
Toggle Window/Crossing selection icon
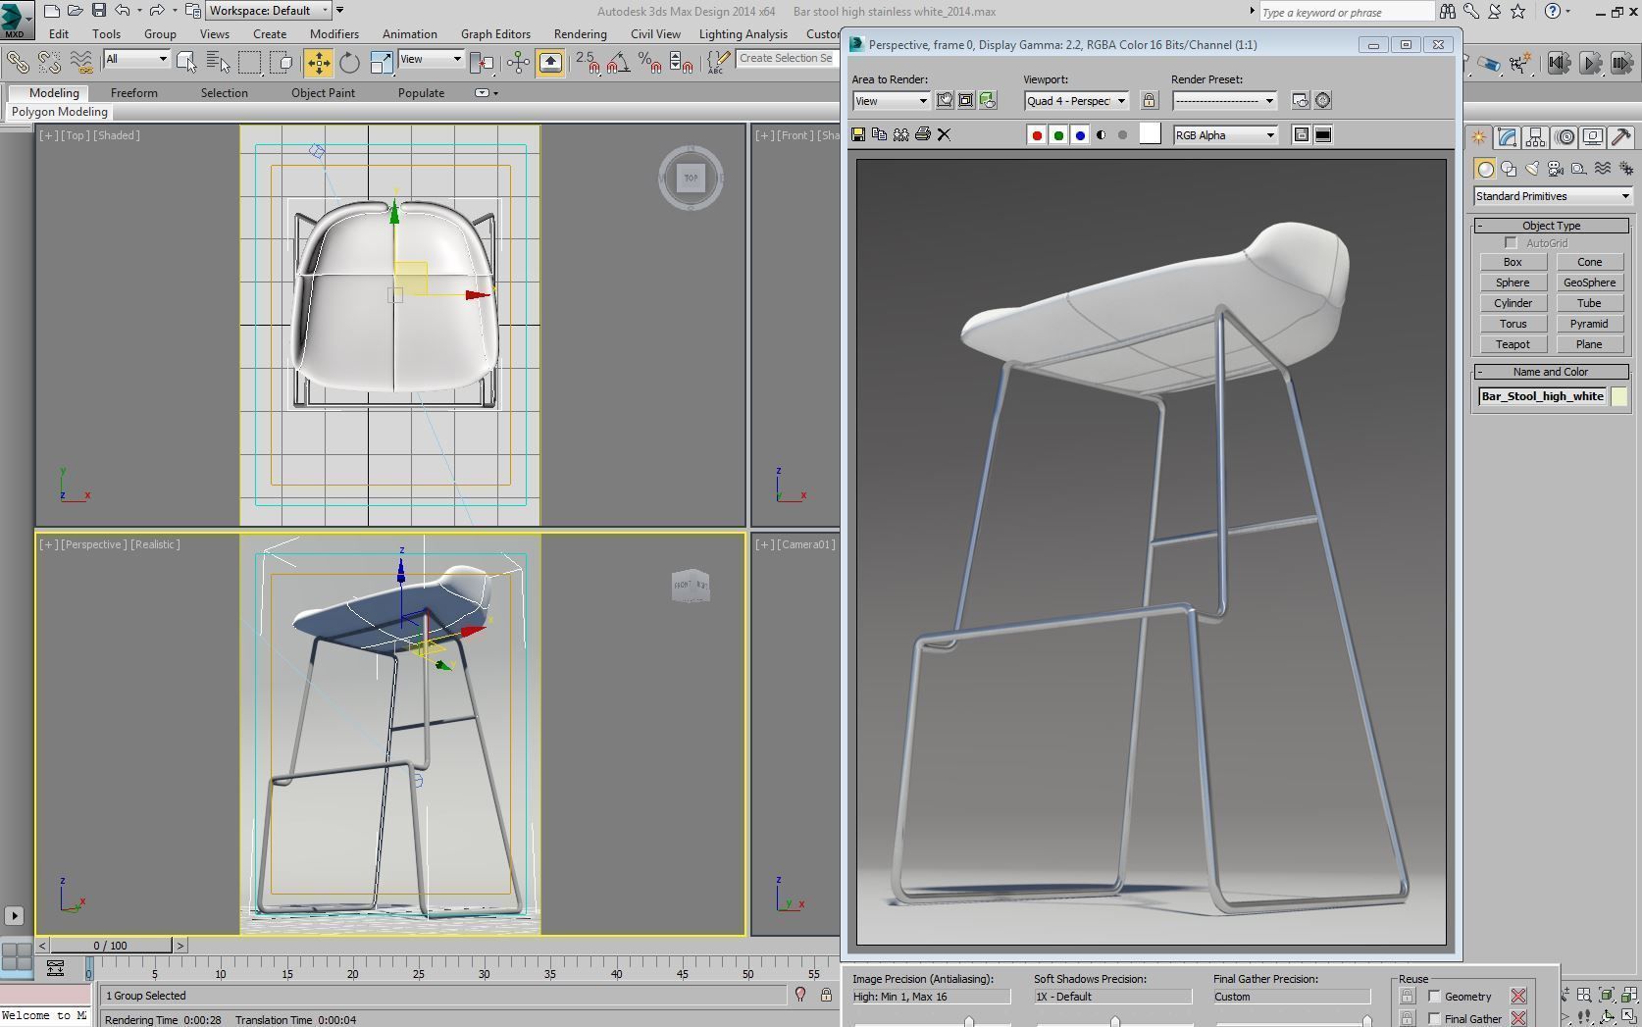point(282,63)
